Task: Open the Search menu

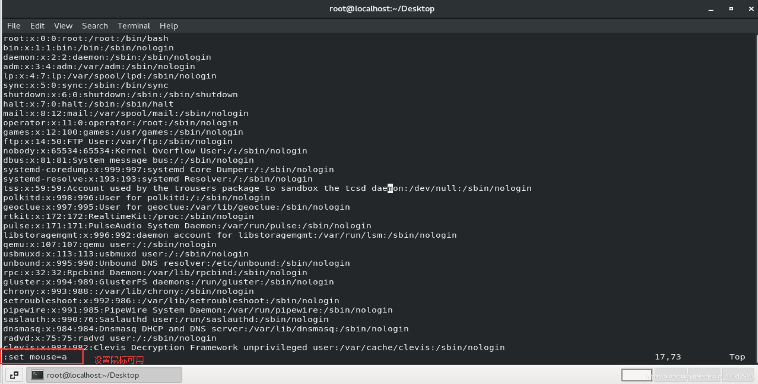Action: [x=95, y=26]
